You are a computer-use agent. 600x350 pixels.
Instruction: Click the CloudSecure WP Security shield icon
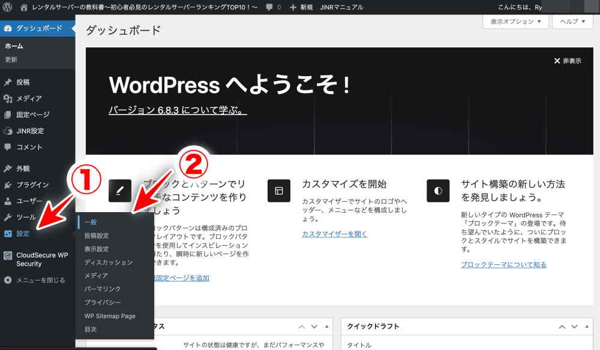tap(8, 255)
